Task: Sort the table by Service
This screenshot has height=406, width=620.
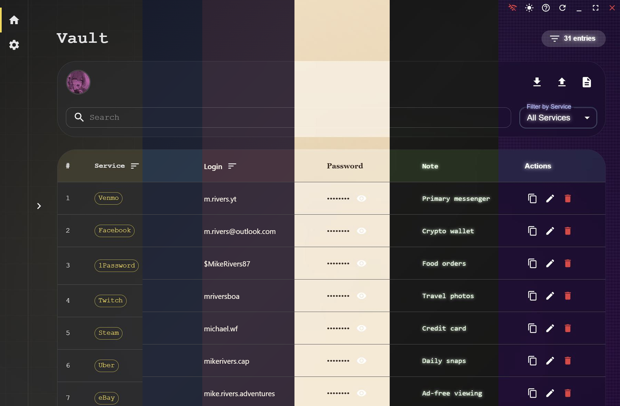Action: tap(135, 166)
